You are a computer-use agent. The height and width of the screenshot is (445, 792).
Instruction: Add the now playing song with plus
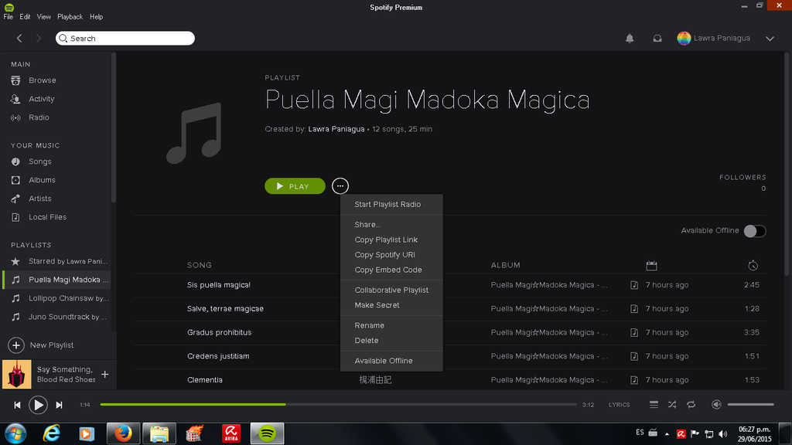(105, 375)
